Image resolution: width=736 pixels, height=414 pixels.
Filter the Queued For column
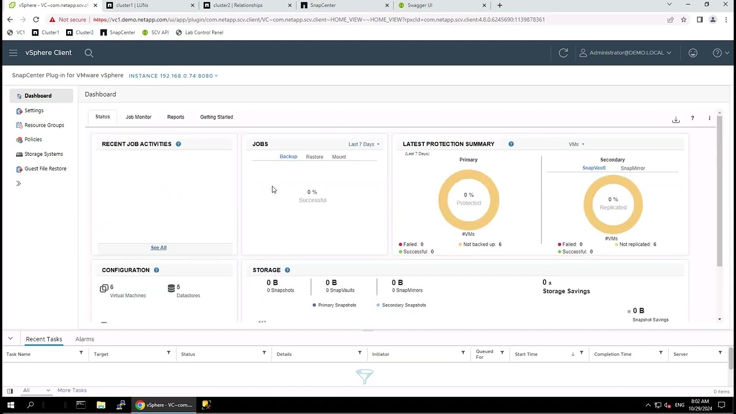tap(502, 352)
